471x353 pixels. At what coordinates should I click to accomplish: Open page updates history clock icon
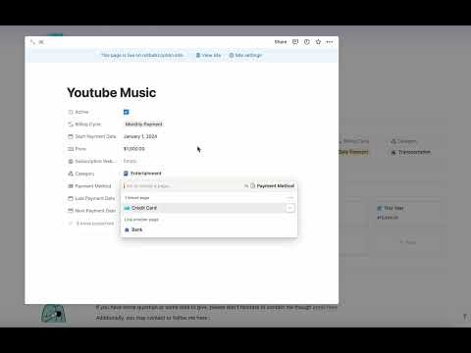pyautogui.click(x=307, y=42)
